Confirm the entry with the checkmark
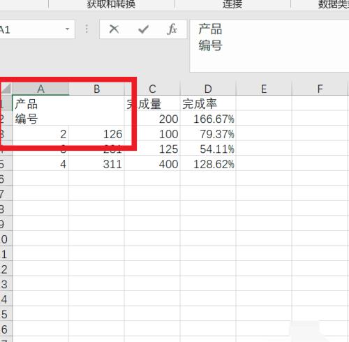 coord(143,29)
